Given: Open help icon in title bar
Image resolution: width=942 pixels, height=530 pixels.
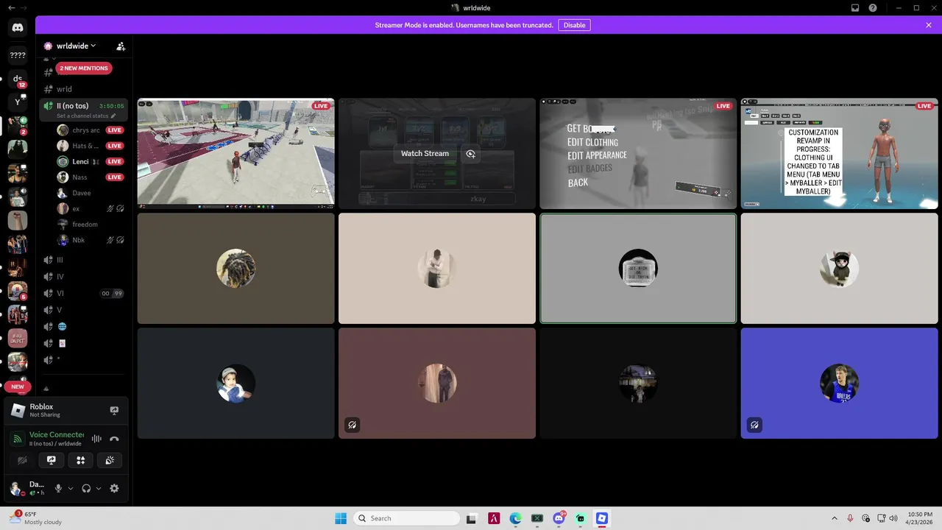Looking at the screenshot, I should point(873,8).
